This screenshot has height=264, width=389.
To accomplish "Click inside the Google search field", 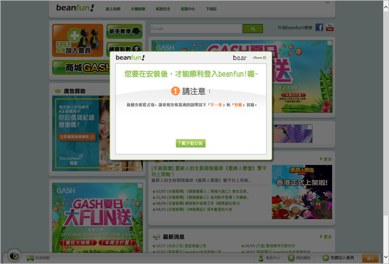I will (195, 28).
